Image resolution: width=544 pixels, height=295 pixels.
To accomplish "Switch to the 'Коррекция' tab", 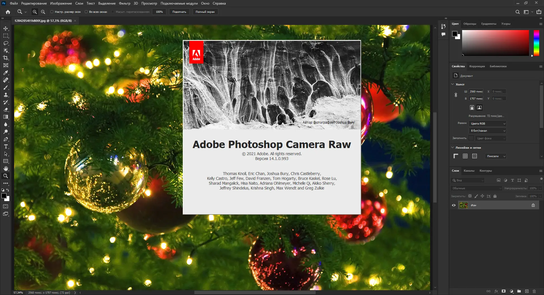I will coord(477,66).
